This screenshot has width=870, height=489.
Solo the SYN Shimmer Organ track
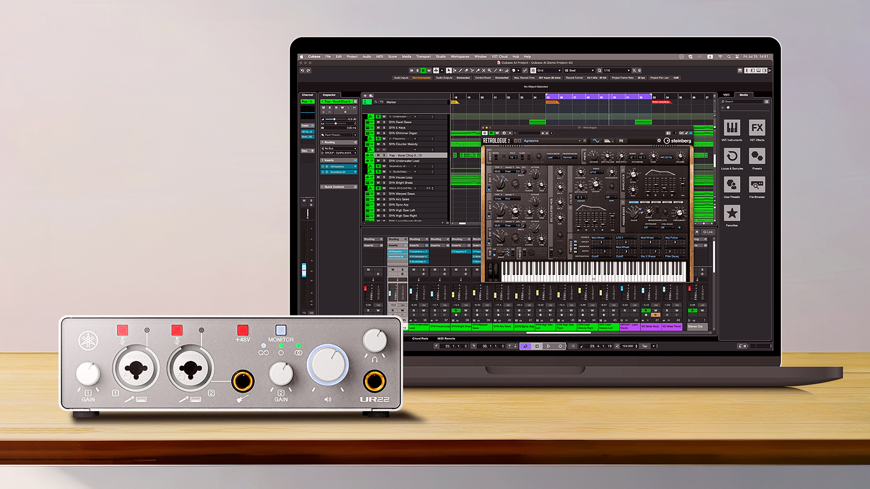point(384,133)
